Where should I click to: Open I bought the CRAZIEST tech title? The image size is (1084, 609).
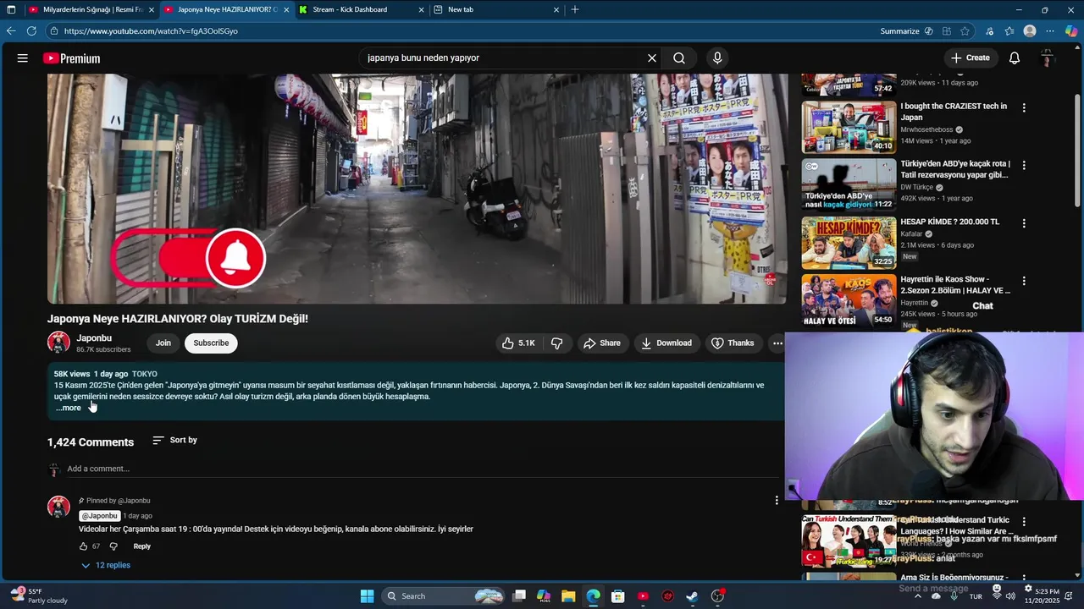point(954,112)
